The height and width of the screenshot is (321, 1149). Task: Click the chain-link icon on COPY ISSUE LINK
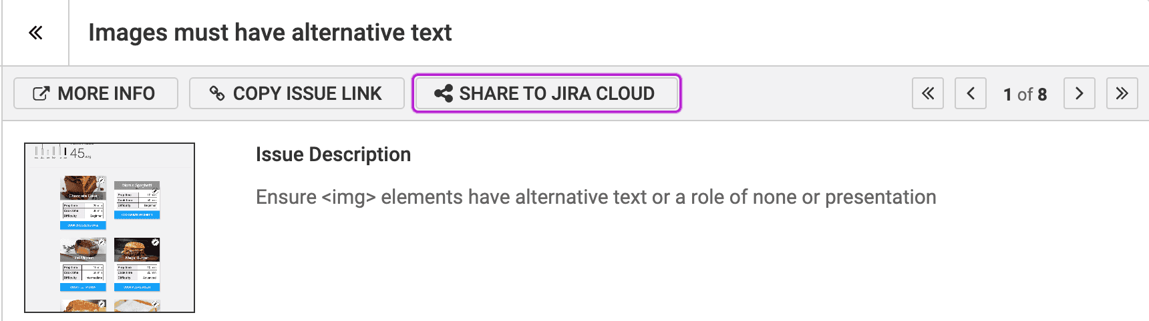216,94
